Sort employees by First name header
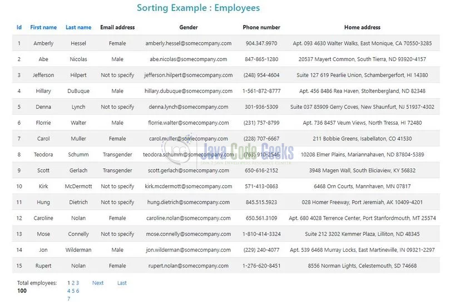This screenshot has width=455, height=304. 43,28
